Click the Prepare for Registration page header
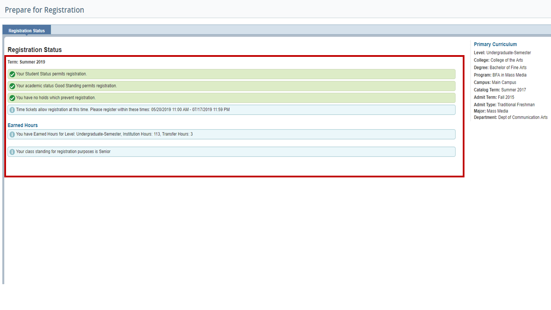The width and height of the screenshot is (551, 310). [44, 9]
